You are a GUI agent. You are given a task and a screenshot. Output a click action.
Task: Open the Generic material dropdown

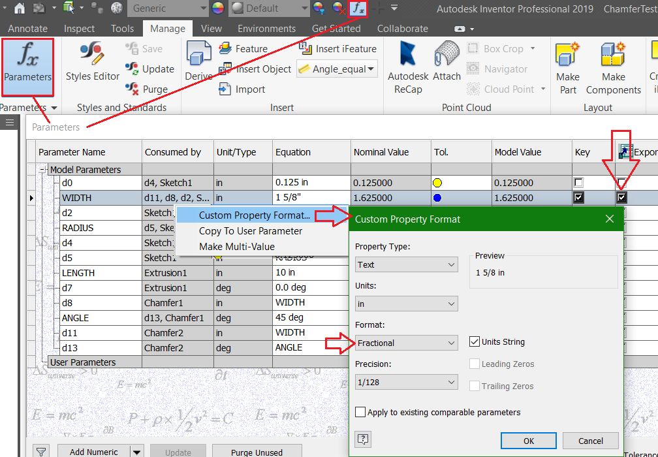168,8
